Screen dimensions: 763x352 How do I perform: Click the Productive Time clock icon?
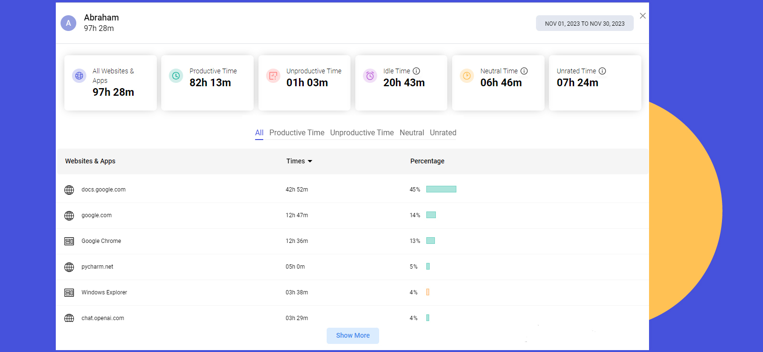click(176, 76)
